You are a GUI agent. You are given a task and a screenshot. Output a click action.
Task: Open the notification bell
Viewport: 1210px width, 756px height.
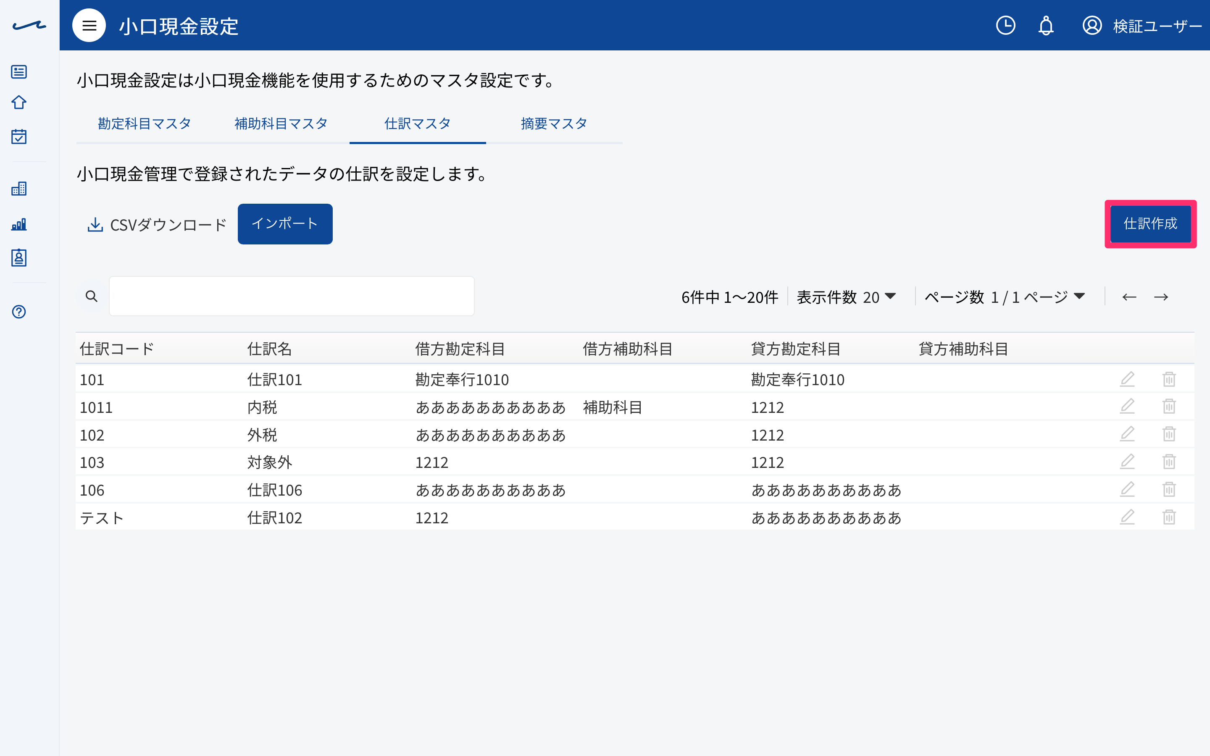(x=1046, y=26)
